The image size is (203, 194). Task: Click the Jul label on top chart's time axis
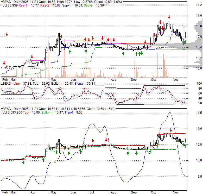92,79
